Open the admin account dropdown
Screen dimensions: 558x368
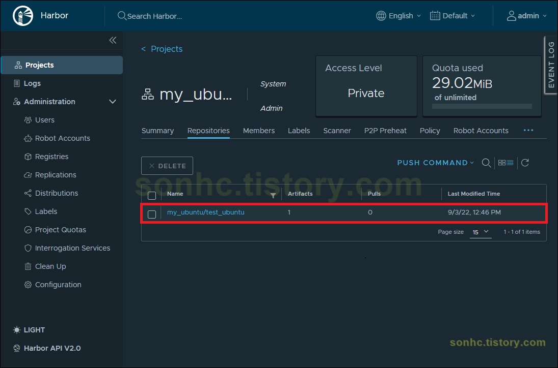(x=527, y=16)
